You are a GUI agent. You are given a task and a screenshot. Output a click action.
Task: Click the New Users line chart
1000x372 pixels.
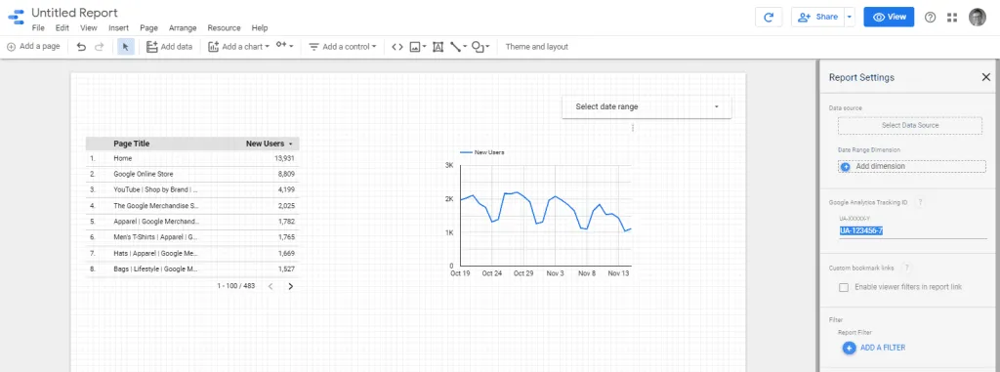(x=545, y=215)
